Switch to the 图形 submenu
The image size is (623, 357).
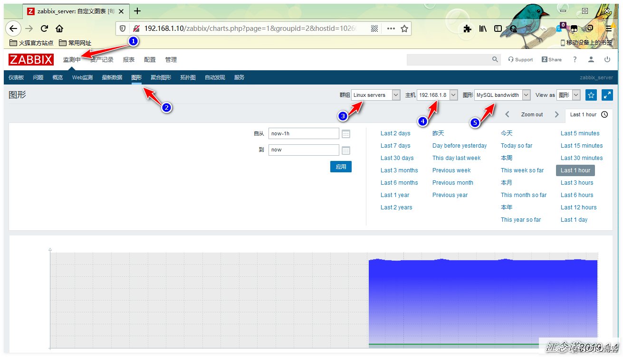click(x=136, y=77)
